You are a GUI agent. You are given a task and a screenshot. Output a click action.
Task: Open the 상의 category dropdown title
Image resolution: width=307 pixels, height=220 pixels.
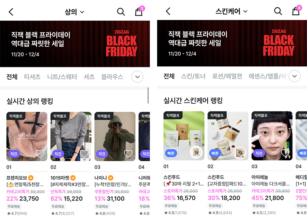pos(74,12)
